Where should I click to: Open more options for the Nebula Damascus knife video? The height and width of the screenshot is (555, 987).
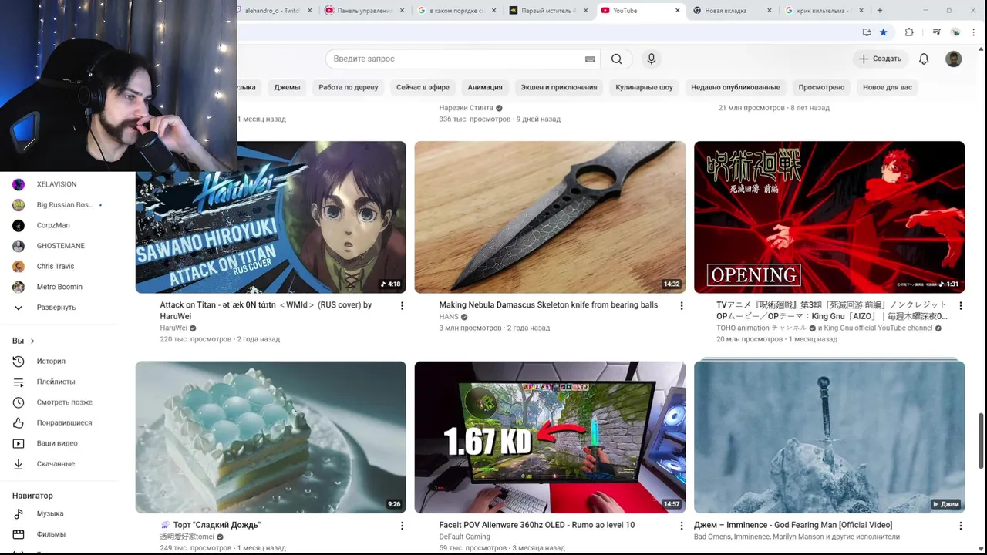coord(681,306)
